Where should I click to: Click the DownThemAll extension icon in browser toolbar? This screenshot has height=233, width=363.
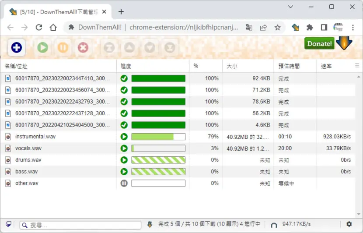point(295,27)
